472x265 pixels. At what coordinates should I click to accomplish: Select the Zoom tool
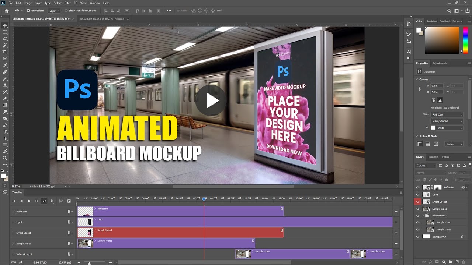tap(5, 158)
